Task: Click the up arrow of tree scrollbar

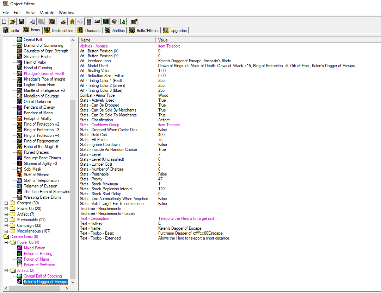Action: (x=73, y=40)
